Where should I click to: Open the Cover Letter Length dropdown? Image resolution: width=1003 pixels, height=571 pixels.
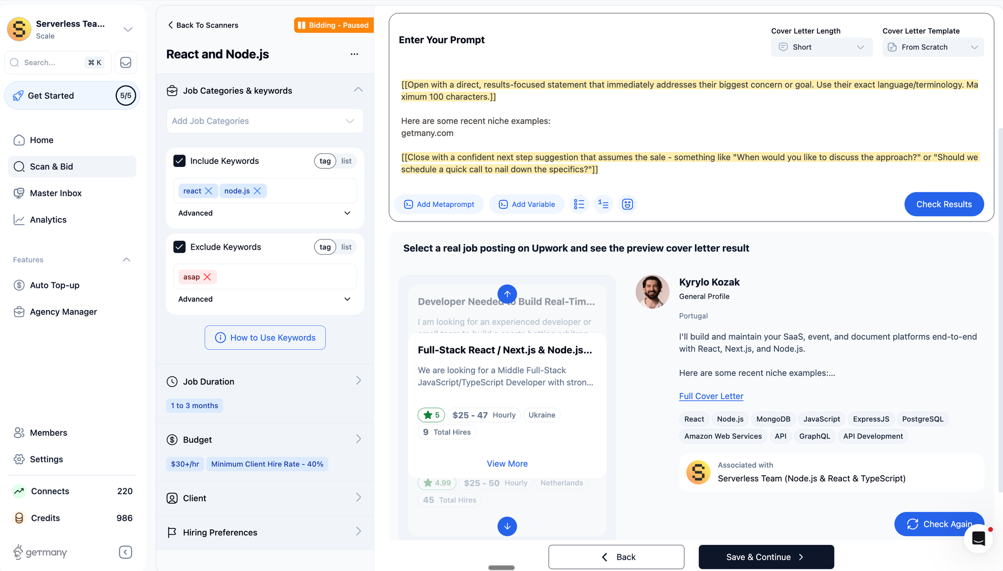(x=821, y=47)
